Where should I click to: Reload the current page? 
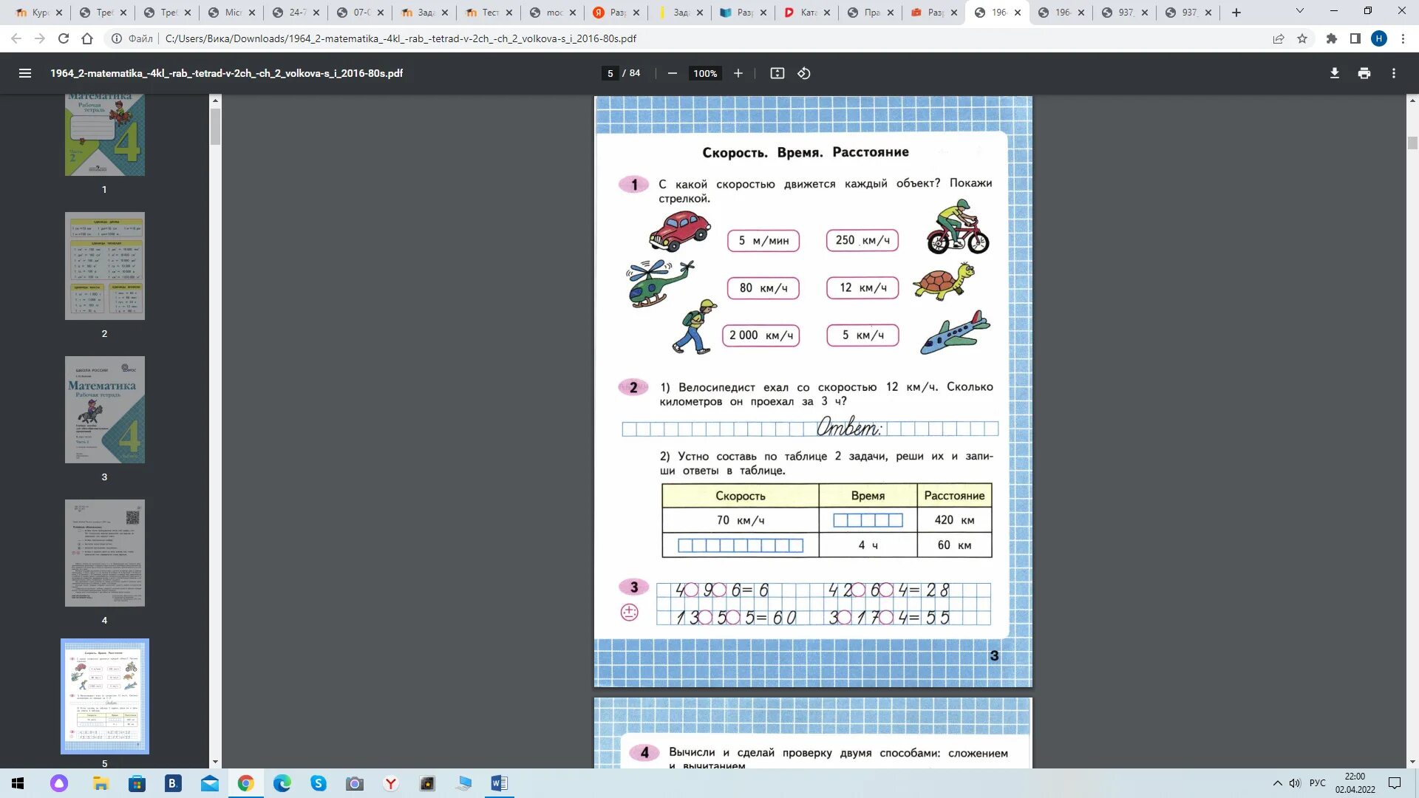point(64,38)
